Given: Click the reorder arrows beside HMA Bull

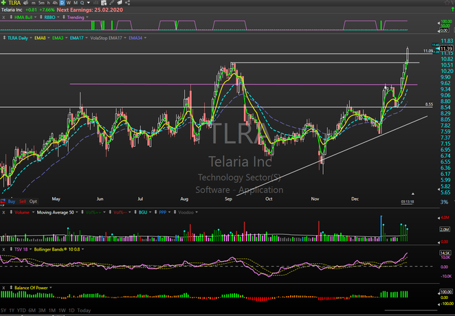Looking at the screenshot, I should pyautogui.click(x=11, y=17).
